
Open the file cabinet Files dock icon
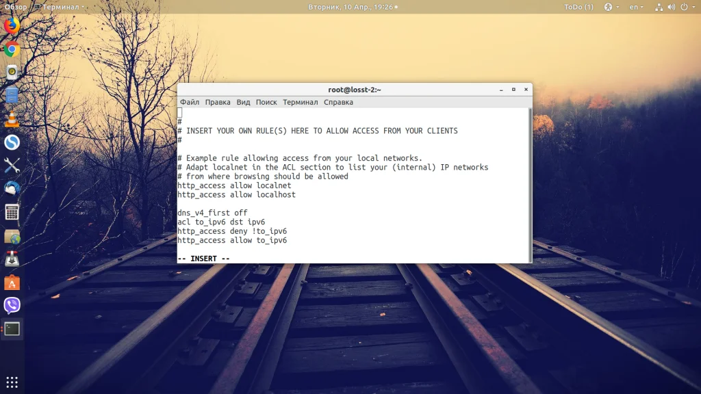(x=12, y=96)
